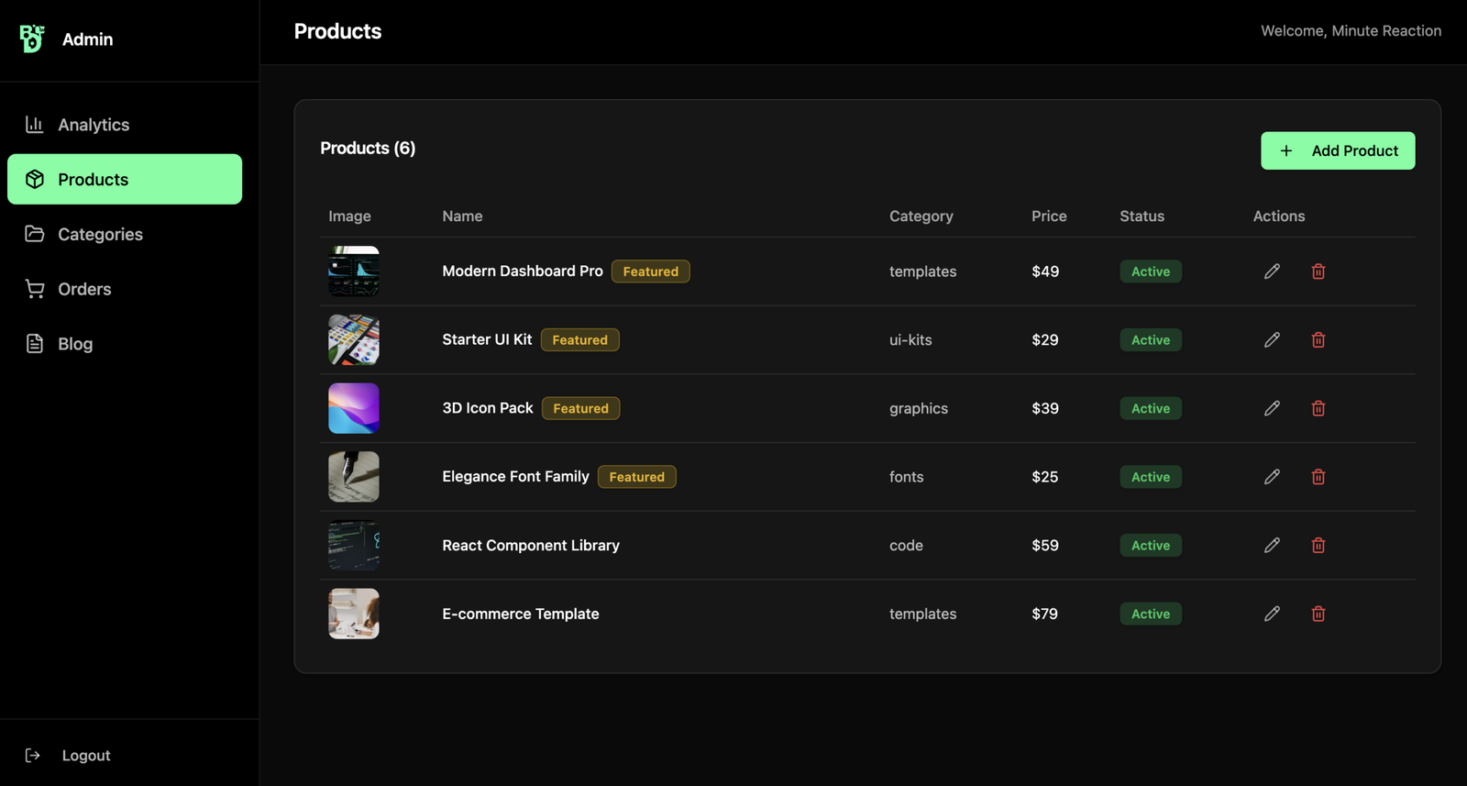Delete the Modern Dashboard Pro product
The height and width of the screenshot is (786, 1467).
click(x=1318, y=271)
